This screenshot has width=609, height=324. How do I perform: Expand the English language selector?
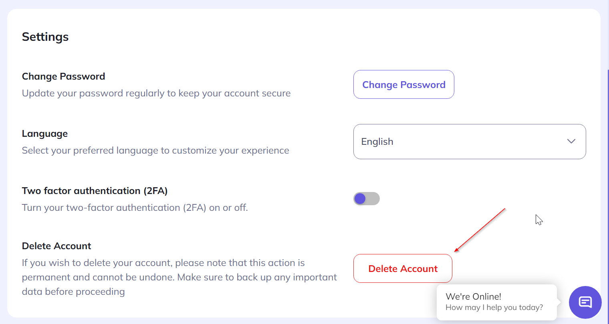click(x=470, y=141)
